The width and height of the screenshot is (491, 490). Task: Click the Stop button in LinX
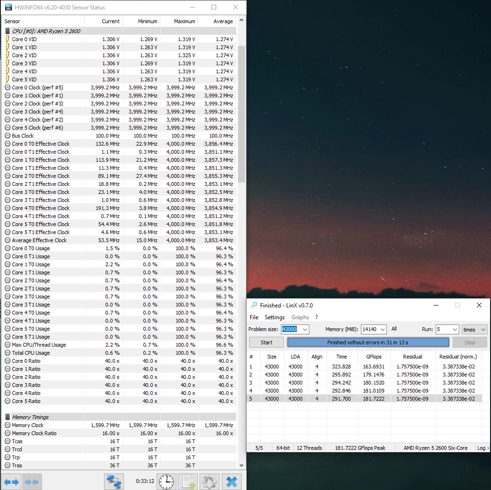[469, 342]
